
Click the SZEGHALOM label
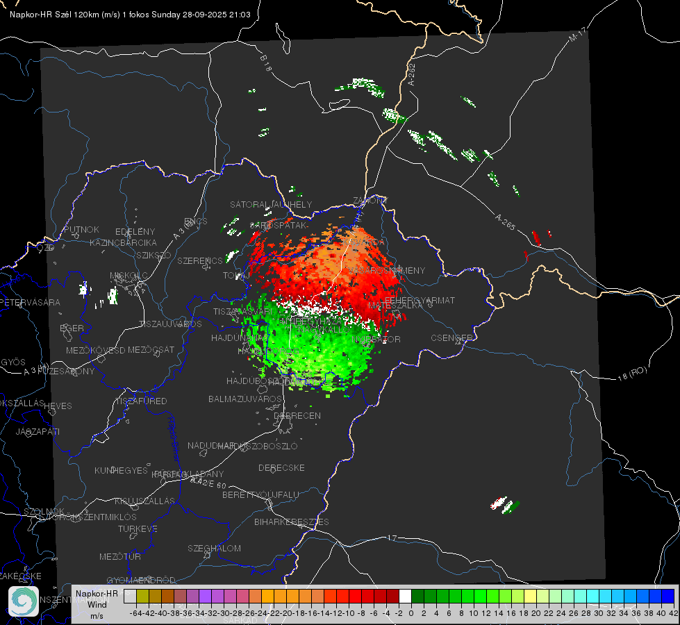[x=214, y=548]
